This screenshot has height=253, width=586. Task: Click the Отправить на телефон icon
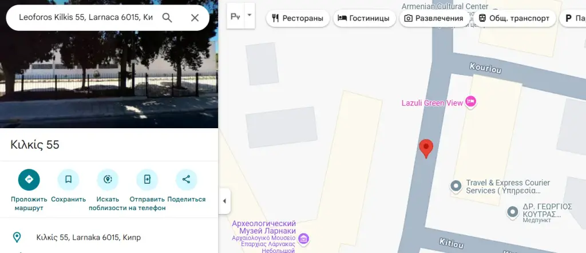(147, 180)
